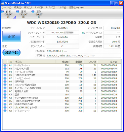
Task: Click raw value 0000000014FF
Action: tap(109, 69)
